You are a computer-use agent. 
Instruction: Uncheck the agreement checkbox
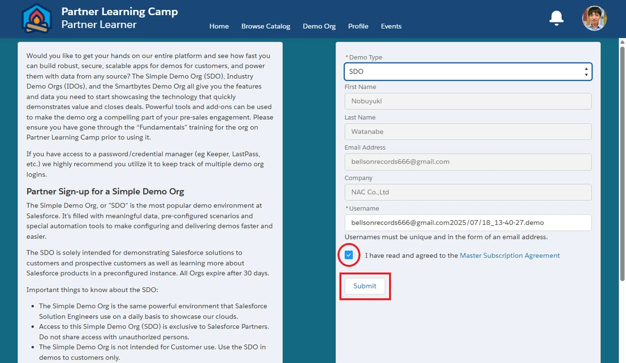click(349, 255)
